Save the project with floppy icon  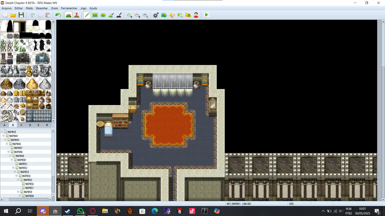pyautogui.click(x=21, y=15)
